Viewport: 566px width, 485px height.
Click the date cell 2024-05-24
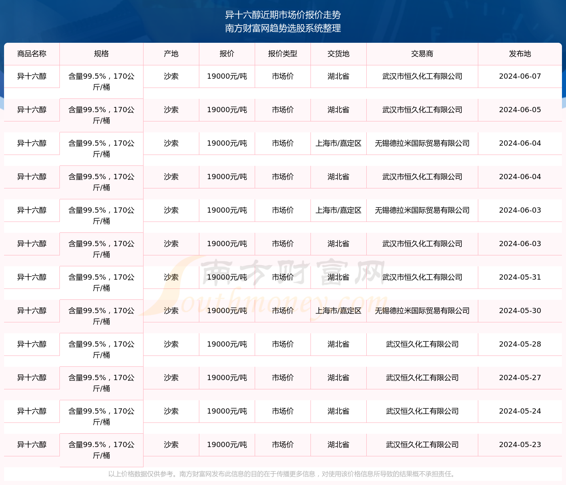click(x=520, y=411)
